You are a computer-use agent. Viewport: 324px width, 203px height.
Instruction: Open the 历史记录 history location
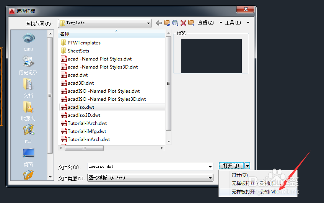pyautogui.click(x=28, y=65)
